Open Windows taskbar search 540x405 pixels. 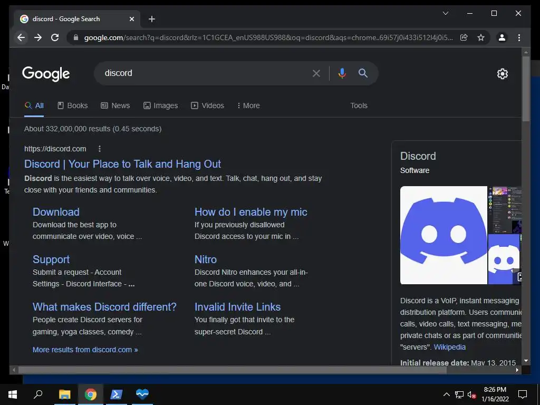(38, 394)
